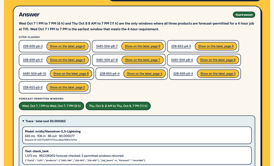Image resolution: width=274 pixels, height=166 pixels.
Task: Open clause link 5481-504-p8-4
Action: click(182, 60)
